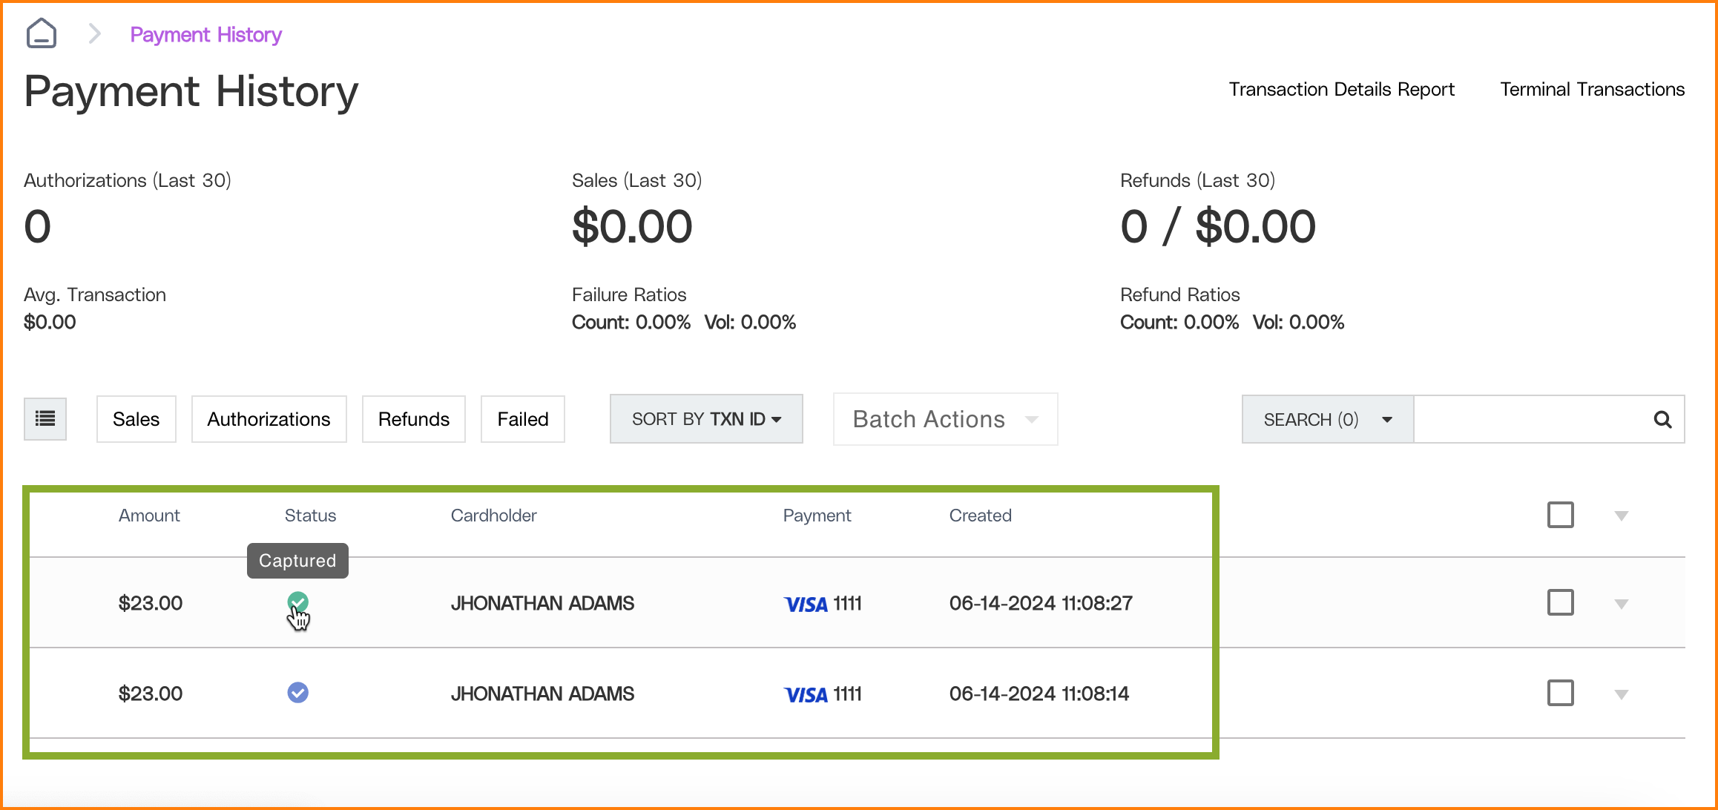Click the magnifier search icon

click(1662, 420)
